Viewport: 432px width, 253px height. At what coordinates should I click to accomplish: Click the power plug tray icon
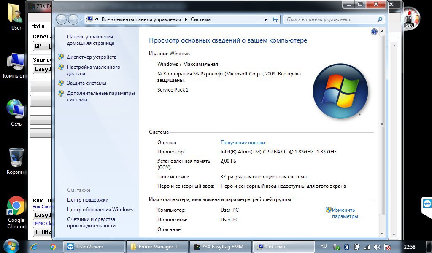click(x=356, y=247)
